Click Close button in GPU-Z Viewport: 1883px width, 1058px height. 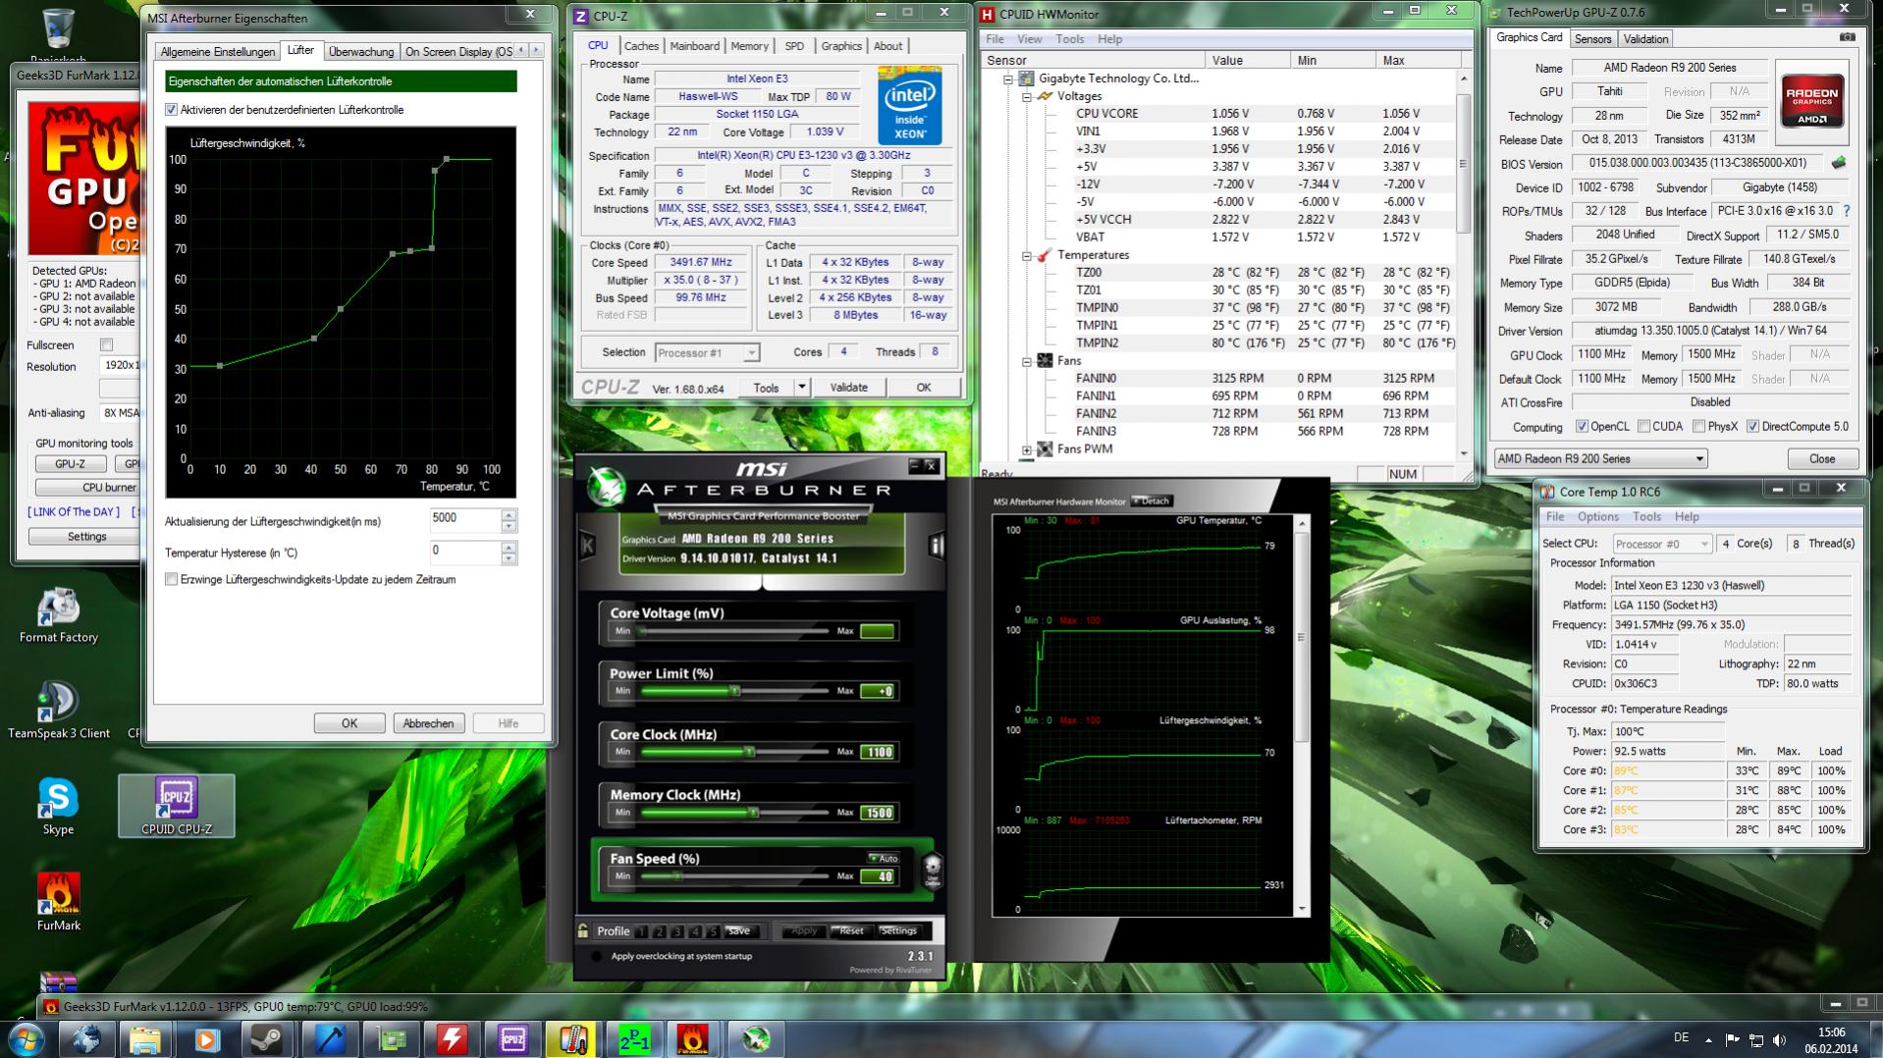point(1822,458)
